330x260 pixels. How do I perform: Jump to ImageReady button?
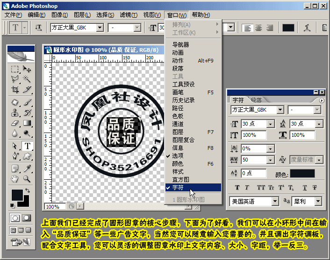coord(21,242)
